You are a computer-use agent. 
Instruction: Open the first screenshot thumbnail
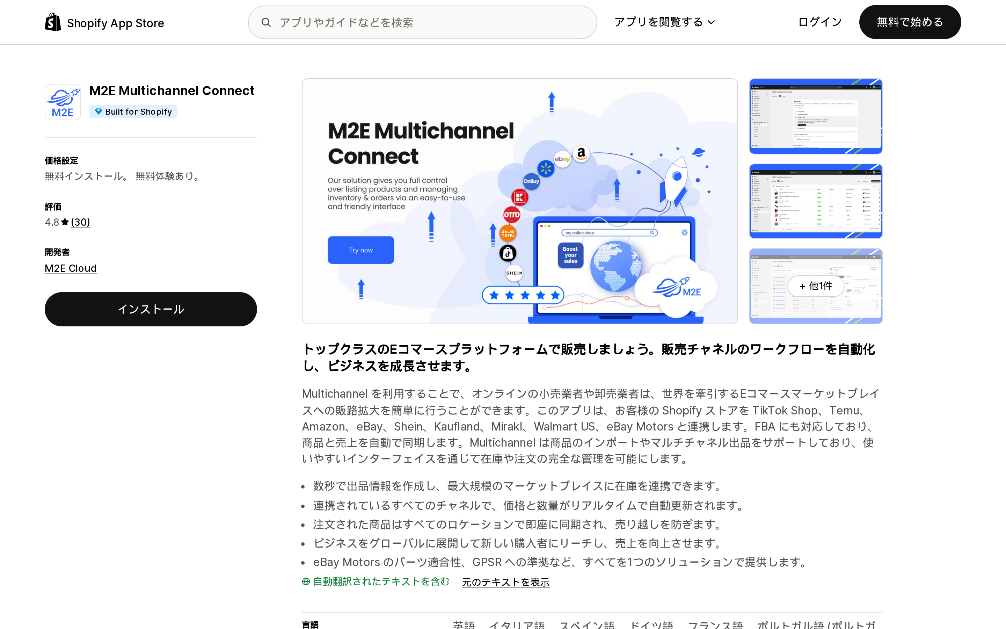[x=816, y=116]
